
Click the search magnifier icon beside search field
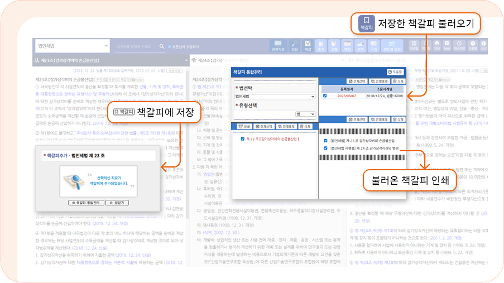(x=162, y=47)
